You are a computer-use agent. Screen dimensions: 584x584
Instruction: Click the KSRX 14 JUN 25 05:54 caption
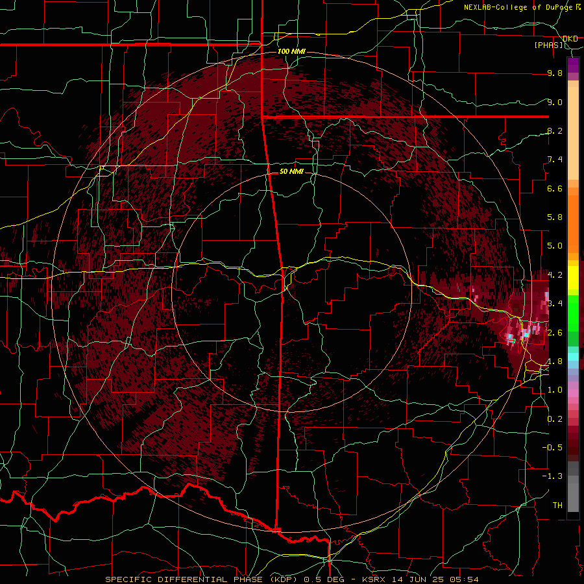[x=420, y=579]
